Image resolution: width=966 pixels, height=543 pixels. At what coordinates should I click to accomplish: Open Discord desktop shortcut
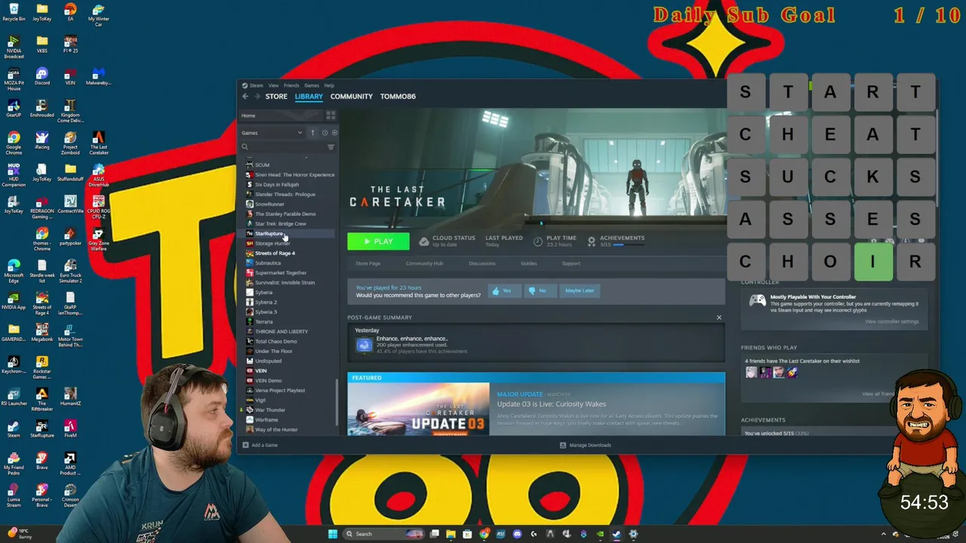point(42,76)
